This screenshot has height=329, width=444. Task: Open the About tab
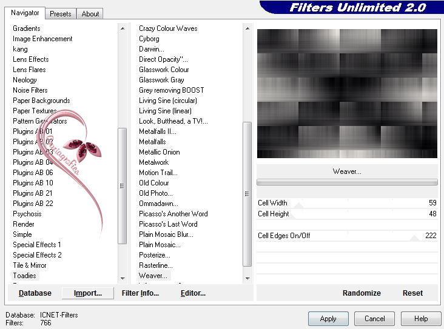point(90,14)
